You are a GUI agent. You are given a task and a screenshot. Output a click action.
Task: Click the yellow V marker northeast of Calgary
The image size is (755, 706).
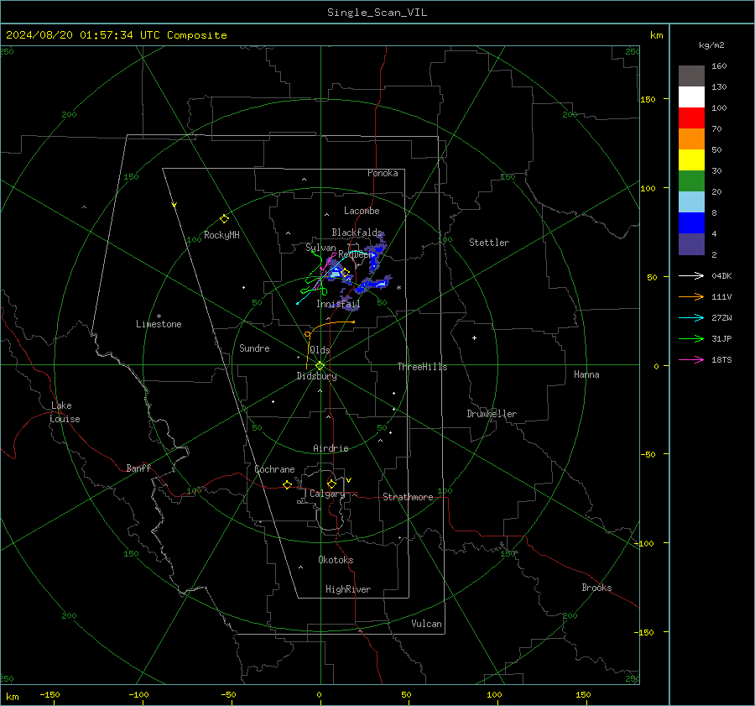tap(349, 480)
